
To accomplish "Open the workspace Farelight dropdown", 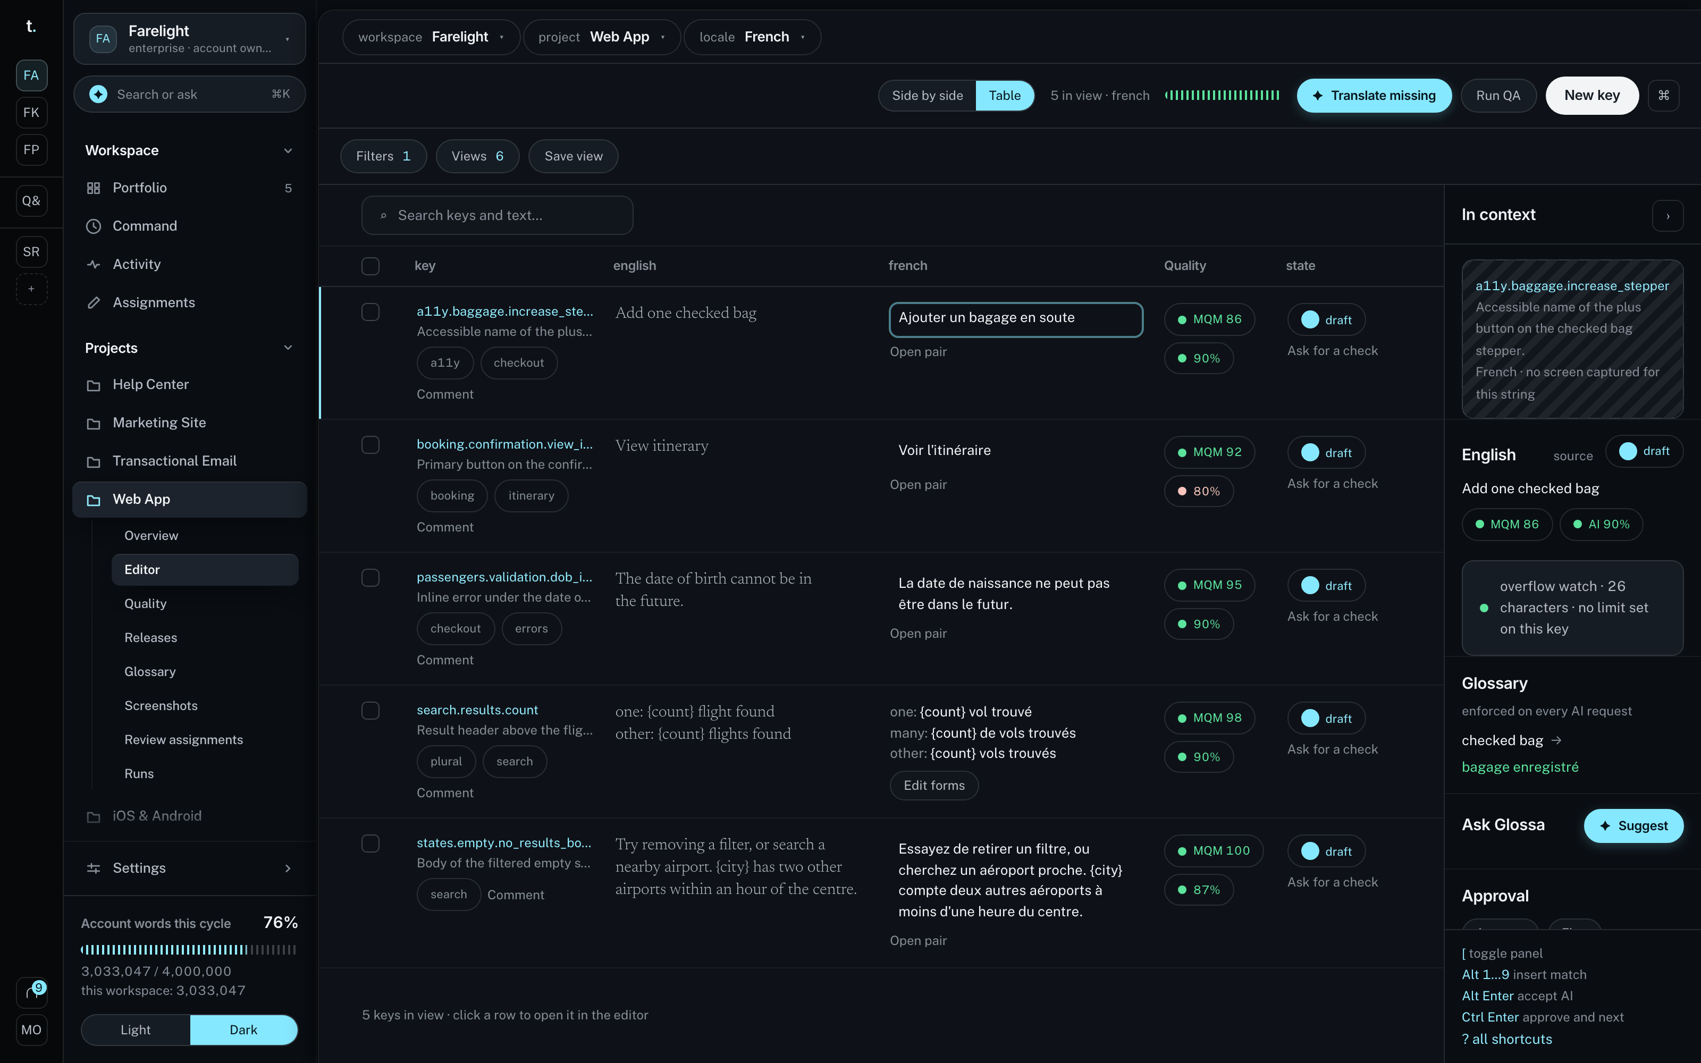I will click(x=431, y=37).
